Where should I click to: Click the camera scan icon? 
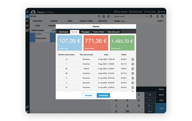point(104,16)
